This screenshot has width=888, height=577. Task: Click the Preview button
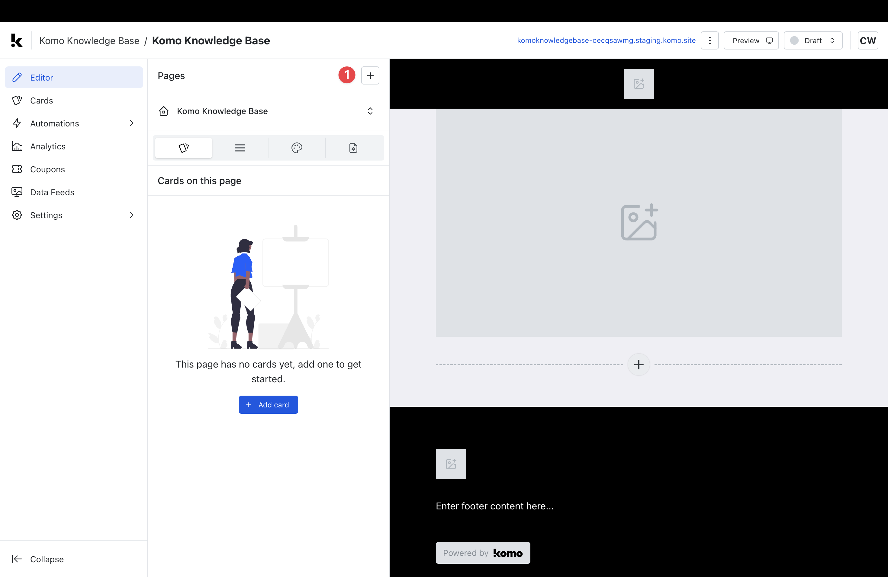click(751, 40)
